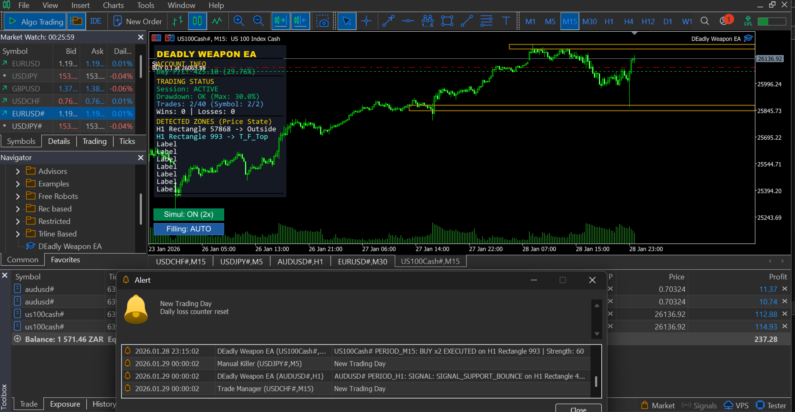Select the trendline drawing tool
795x412 pixels.
point(388,21)
